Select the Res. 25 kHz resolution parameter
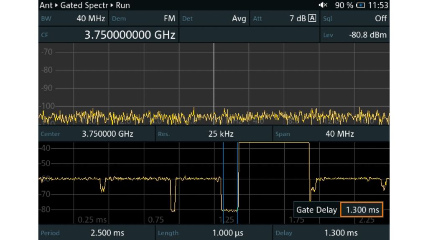 214,134
